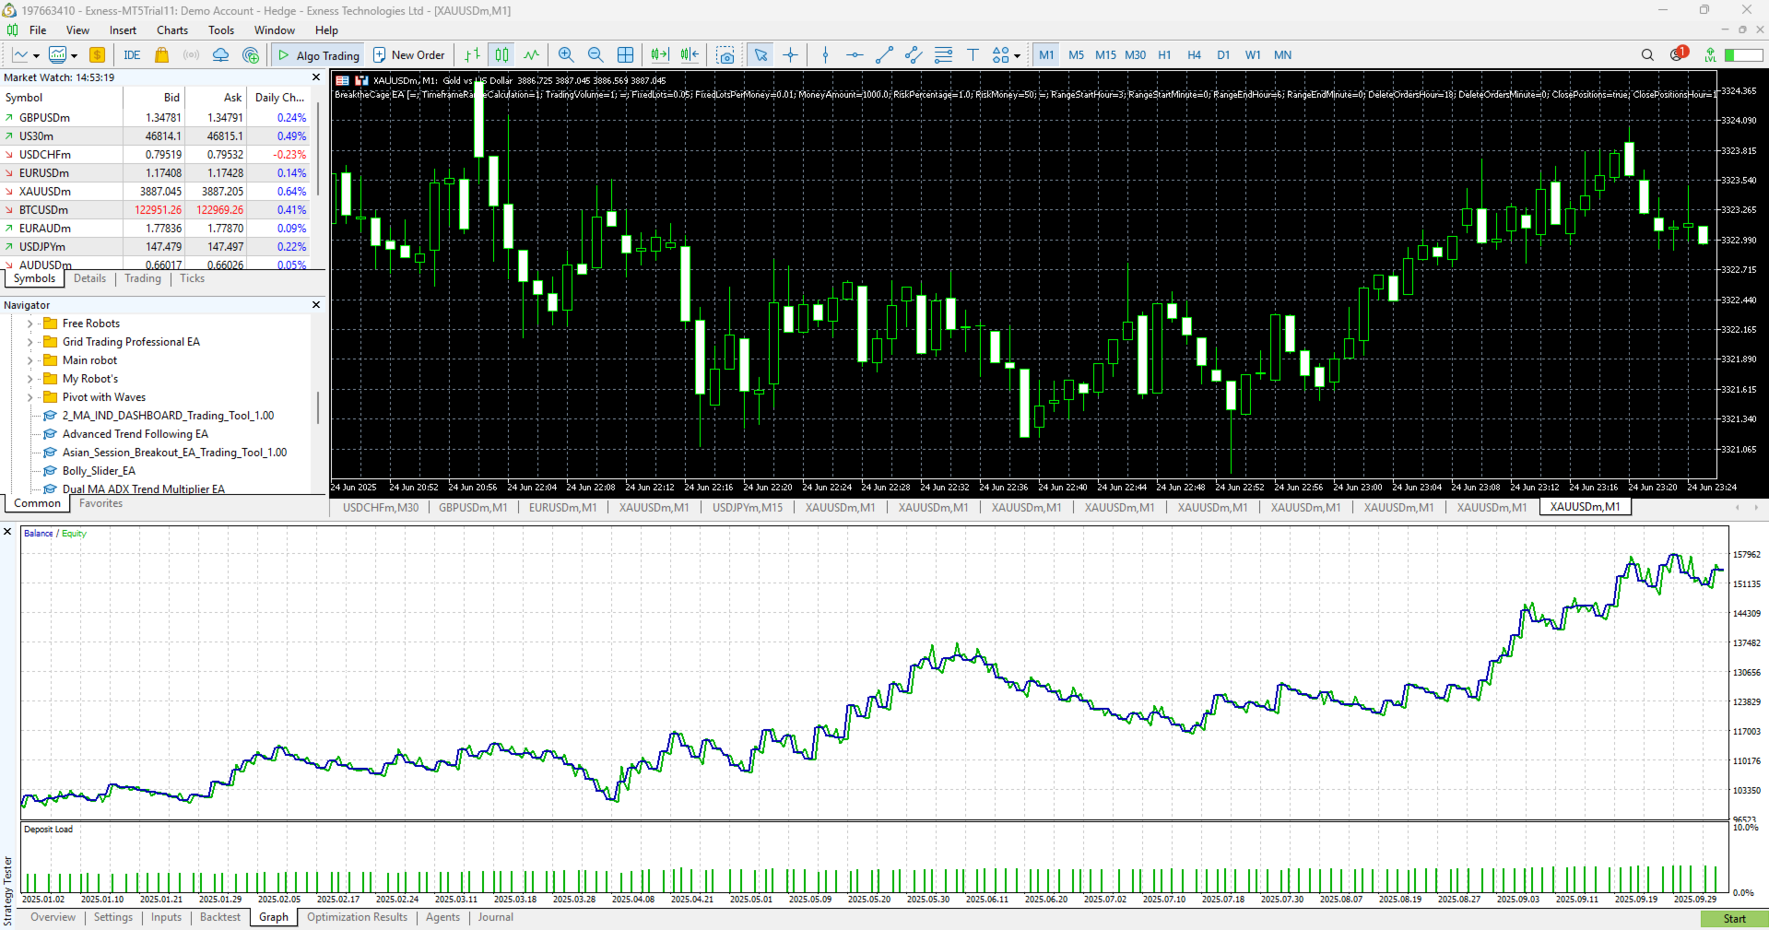The image size is (1769, 930).
Task: Open the Insert menu
Action: (123, 30)
